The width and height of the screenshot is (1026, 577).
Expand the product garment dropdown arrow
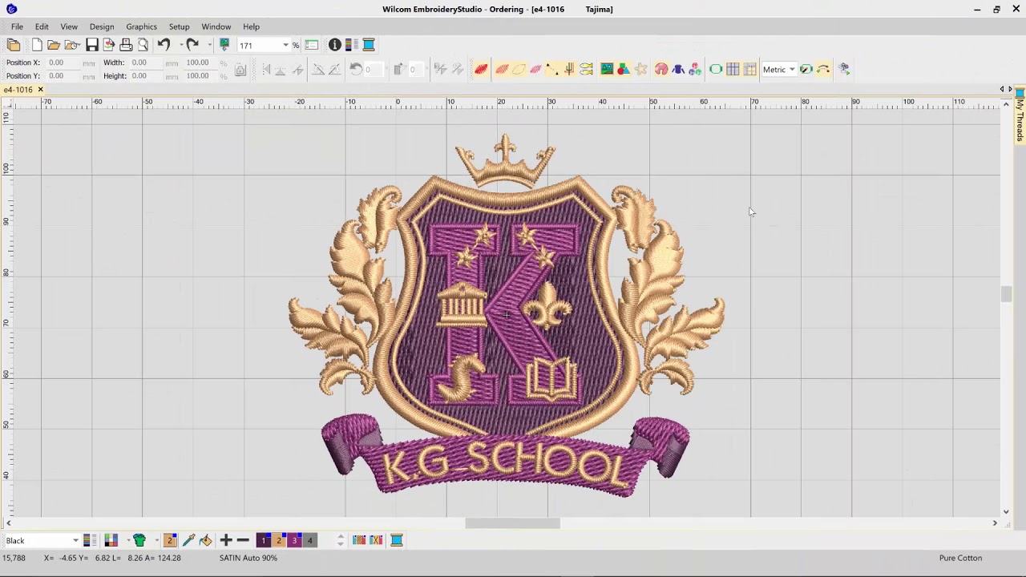(x=156, y=540)
